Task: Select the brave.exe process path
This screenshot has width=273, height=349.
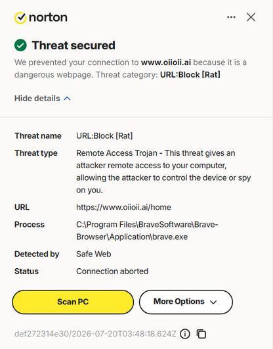Action: (147, 231)
